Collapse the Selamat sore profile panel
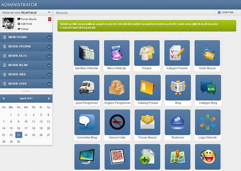The height and width of the screenshot is (171, 241). pyautogui.click(x=49, y=12)
